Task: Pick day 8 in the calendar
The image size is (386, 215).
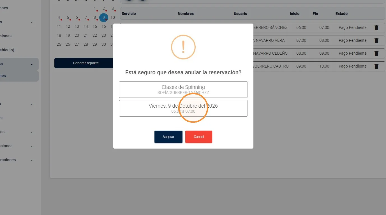Action: coord(95,17)
